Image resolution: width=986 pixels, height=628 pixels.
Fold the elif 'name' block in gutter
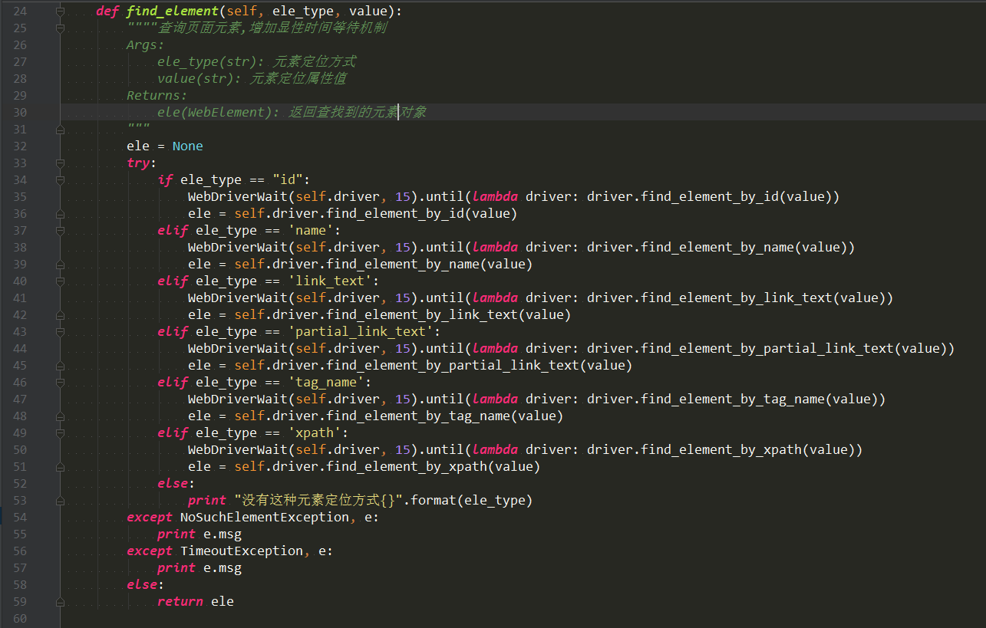60,231
